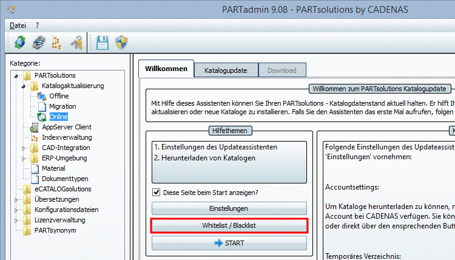Screen dimensions: 455x260
Task: Select the Konfigurationsdateien tree label
Action: click(67, 210)
